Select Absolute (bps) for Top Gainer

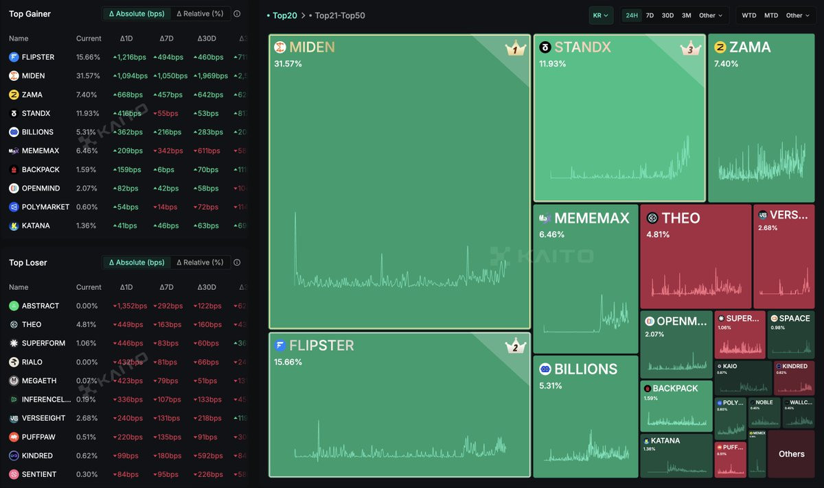(x=137, y=14)
